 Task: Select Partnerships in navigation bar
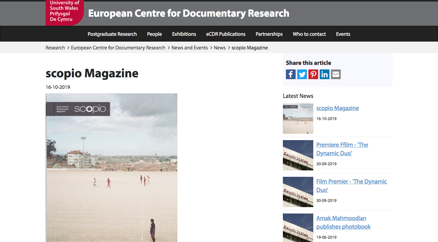tap(269, 34)
